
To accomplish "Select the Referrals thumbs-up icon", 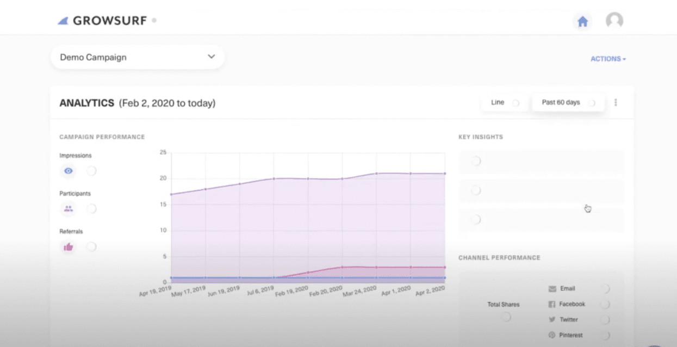I will pos(67,246).
